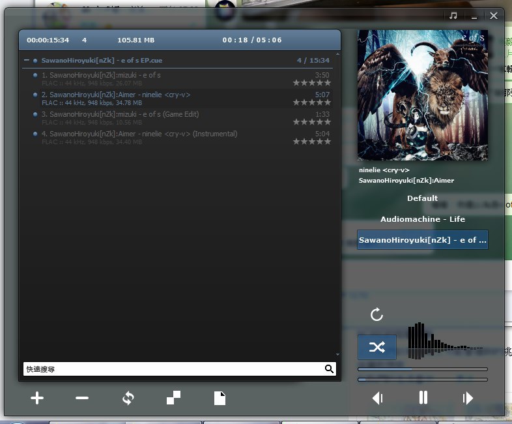
Task: Rate track 3 using its star rating
Action: tap(312, 122)
